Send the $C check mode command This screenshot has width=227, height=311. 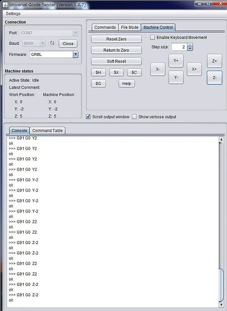pos(134,72)
